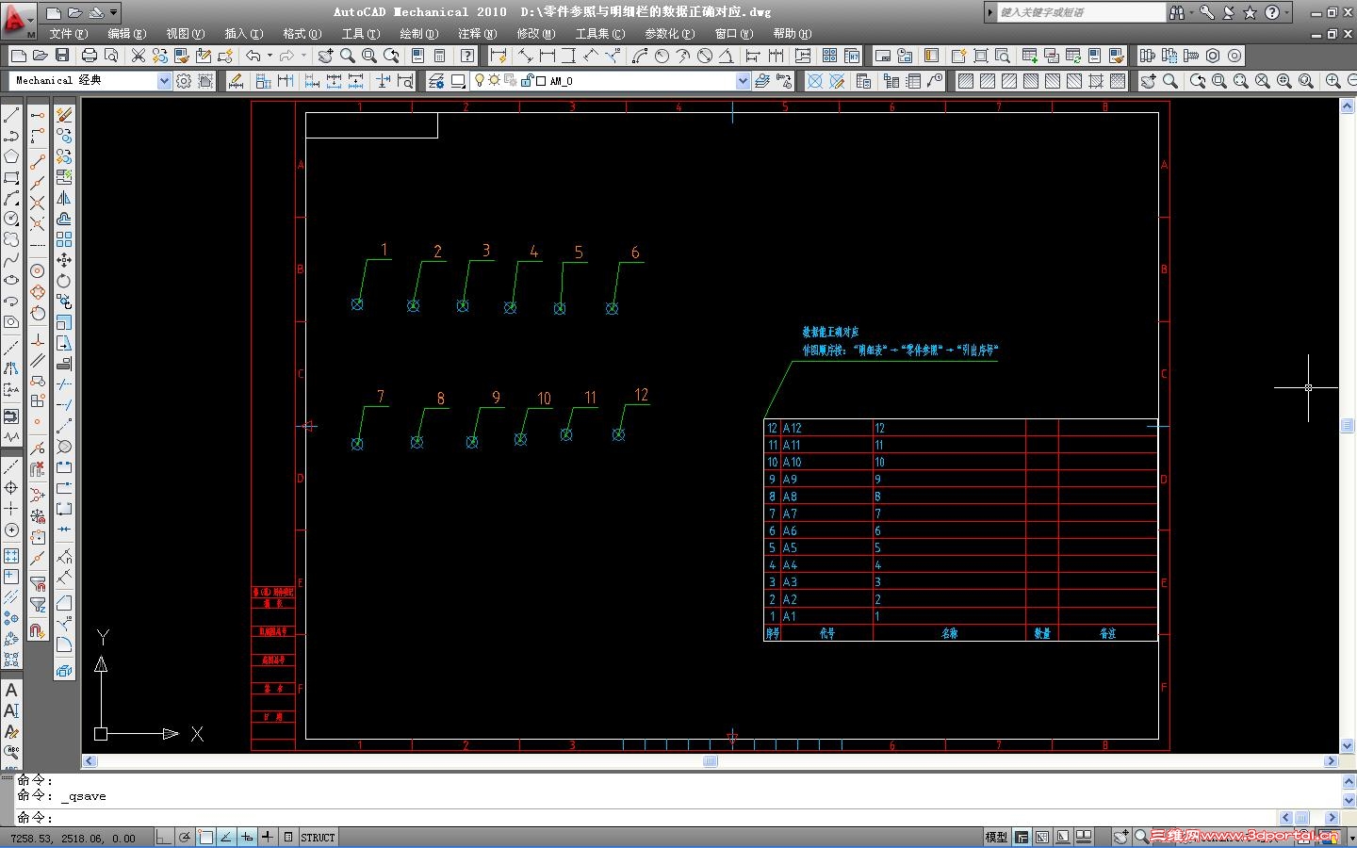The height and width of the screenshot is (848, 1357).
Task: Toggle STRUCT mode in status bar
Action: click(318, 837)
